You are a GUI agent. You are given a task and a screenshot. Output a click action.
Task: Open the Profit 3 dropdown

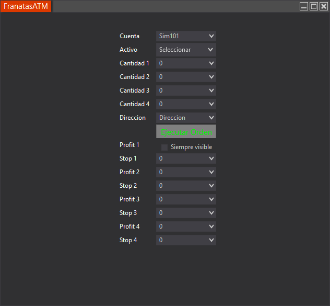(186, 199)
